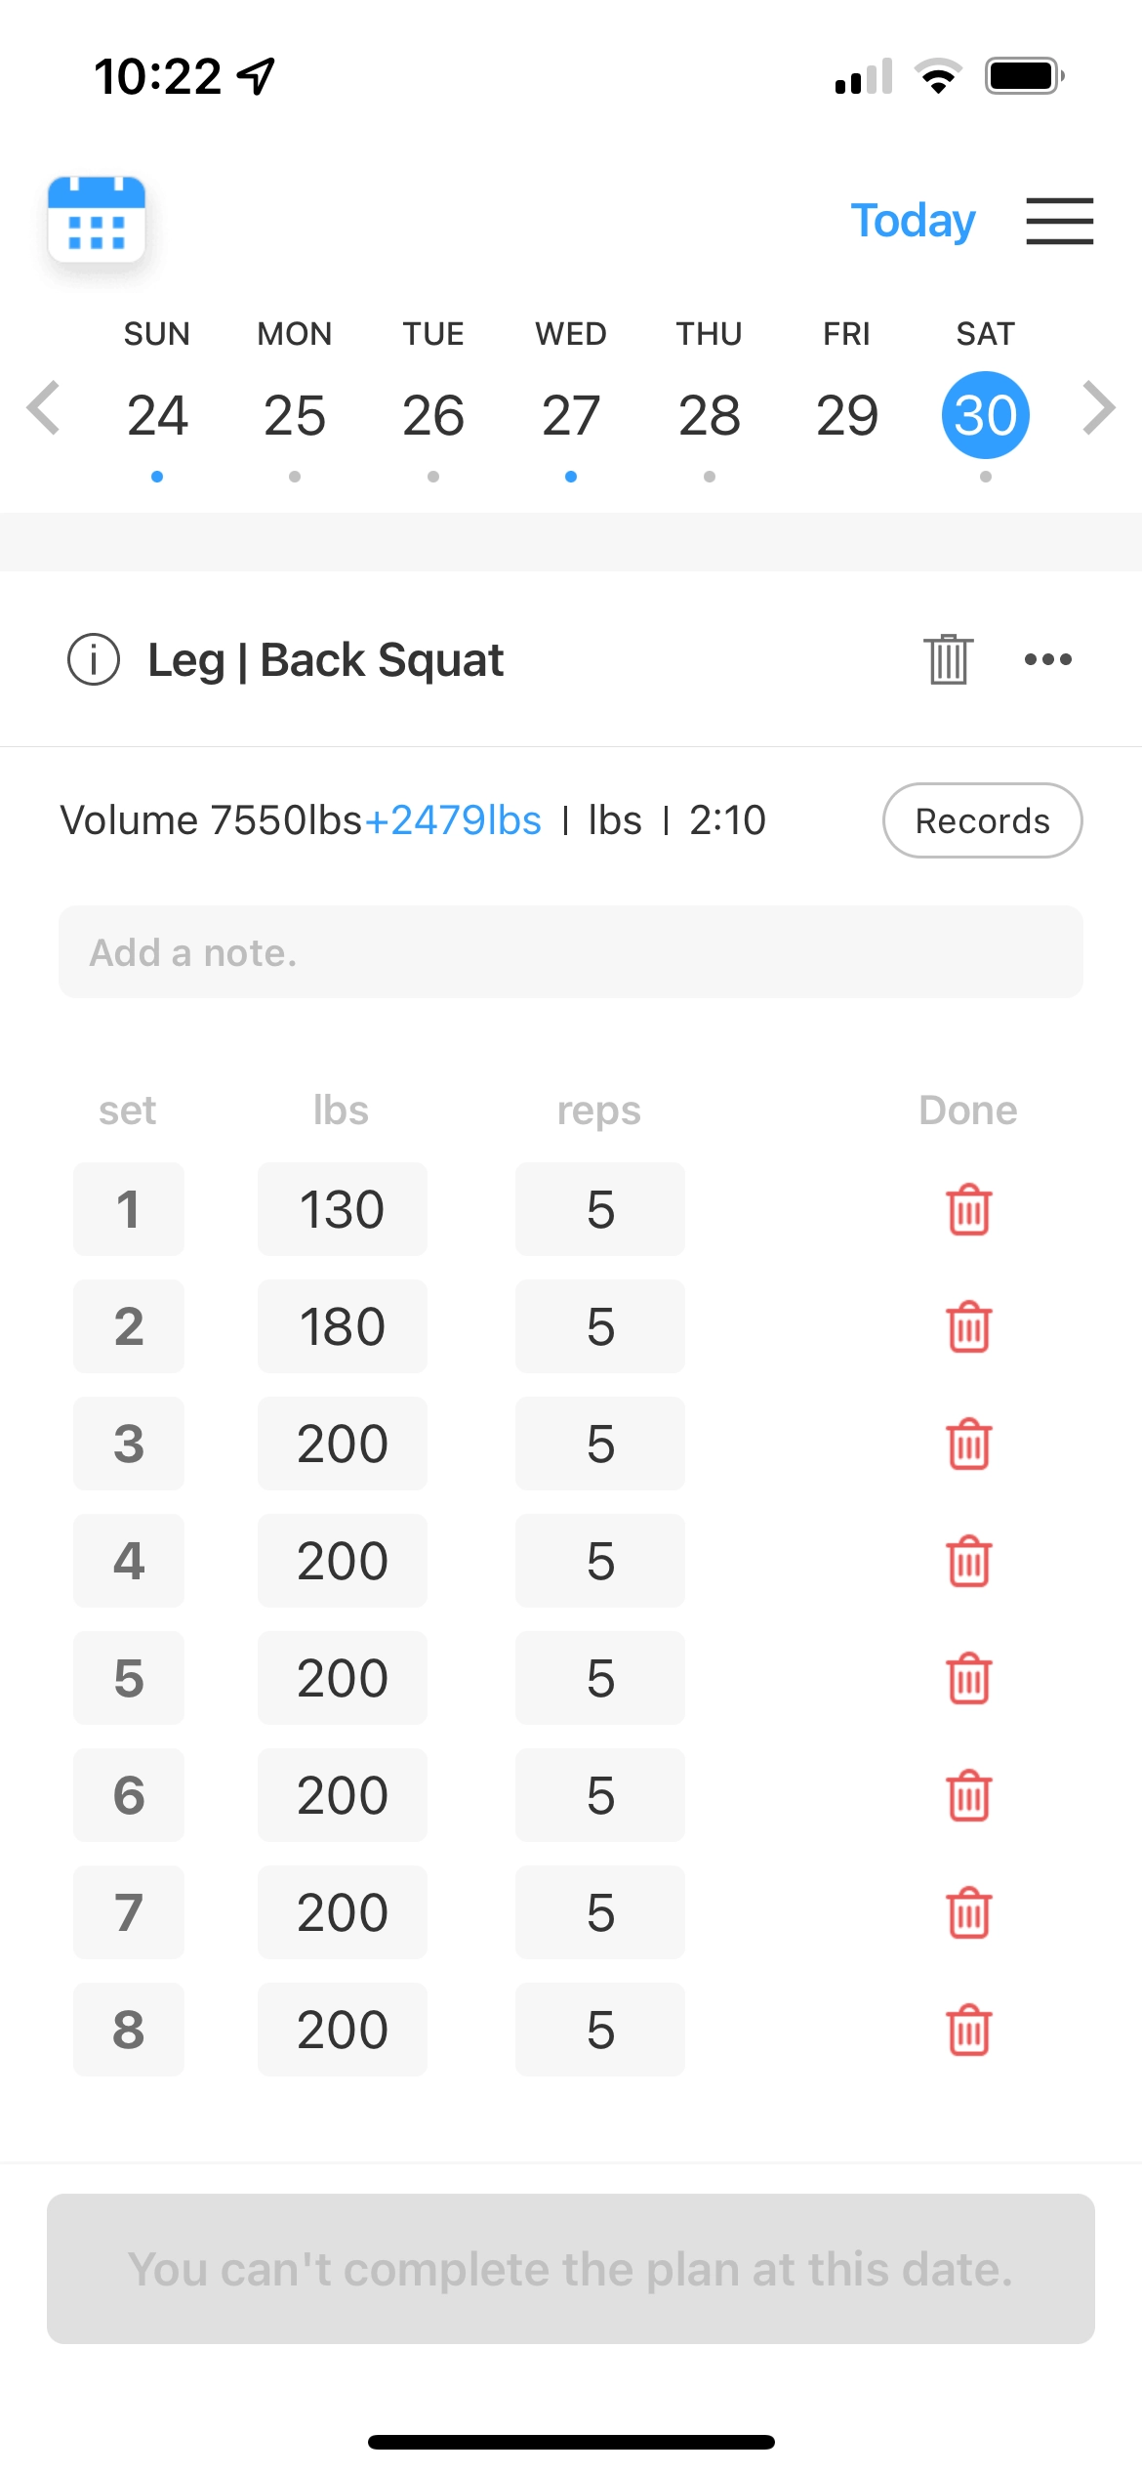Edit the 130 lbs weight of set 1
The height and width of the screenshot is (2473, 1142).
[x=343, y=1210]
